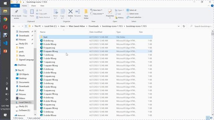Viewport: 214px width, 120px height.
Task: Click Cut in Clipboard group
Action: 39,10
